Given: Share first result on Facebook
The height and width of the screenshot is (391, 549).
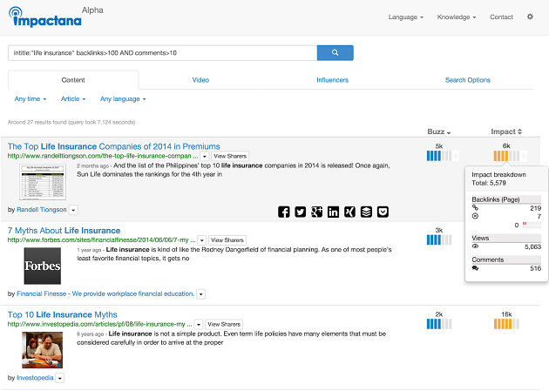Looking at the screenshot, I should 283,212.
